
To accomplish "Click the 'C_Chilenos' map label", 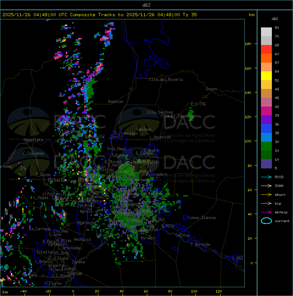I will click(x=33, y=153).
